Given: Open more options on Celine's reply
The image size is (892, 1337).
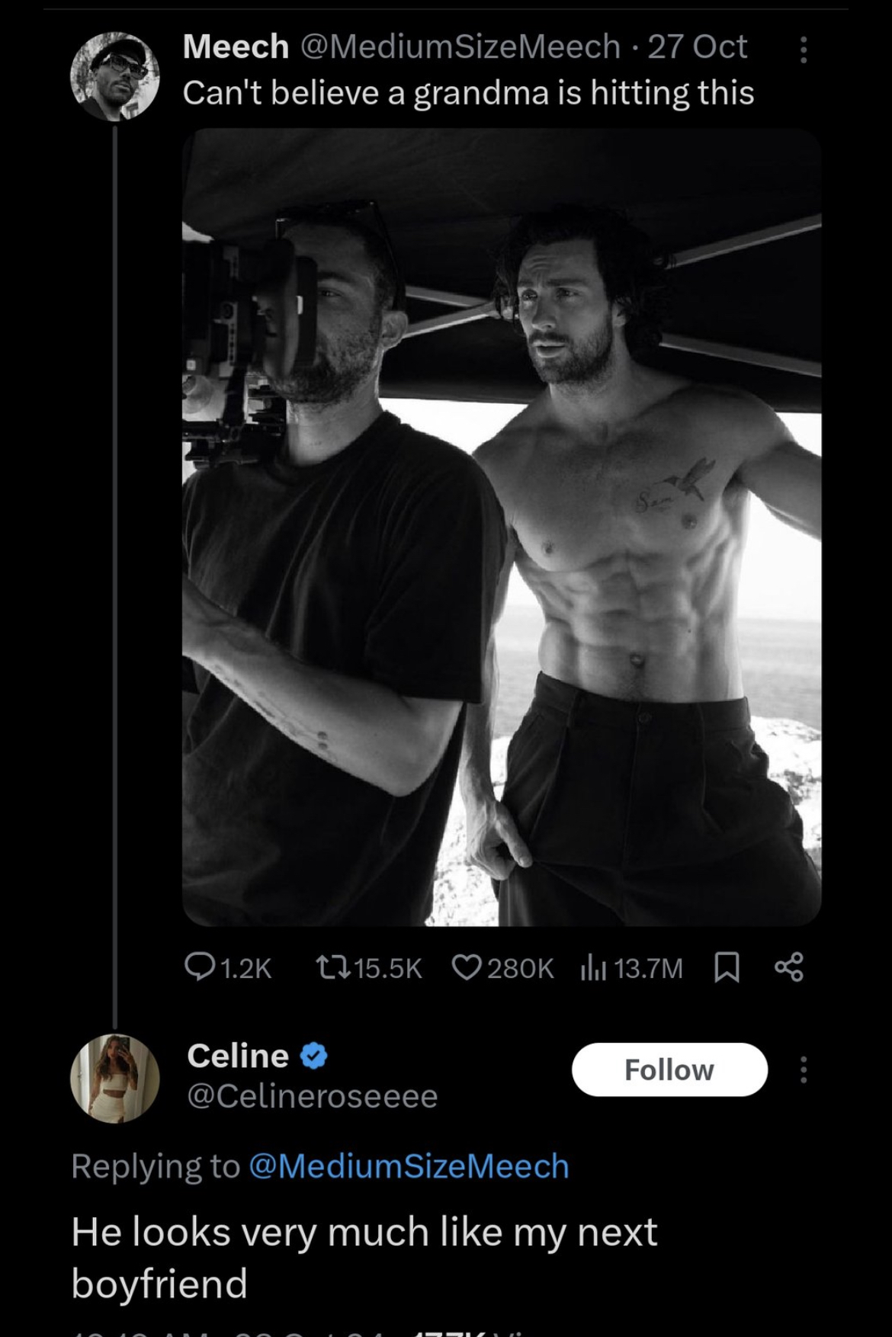Looking at the screenshot, I should [803, 1069].
